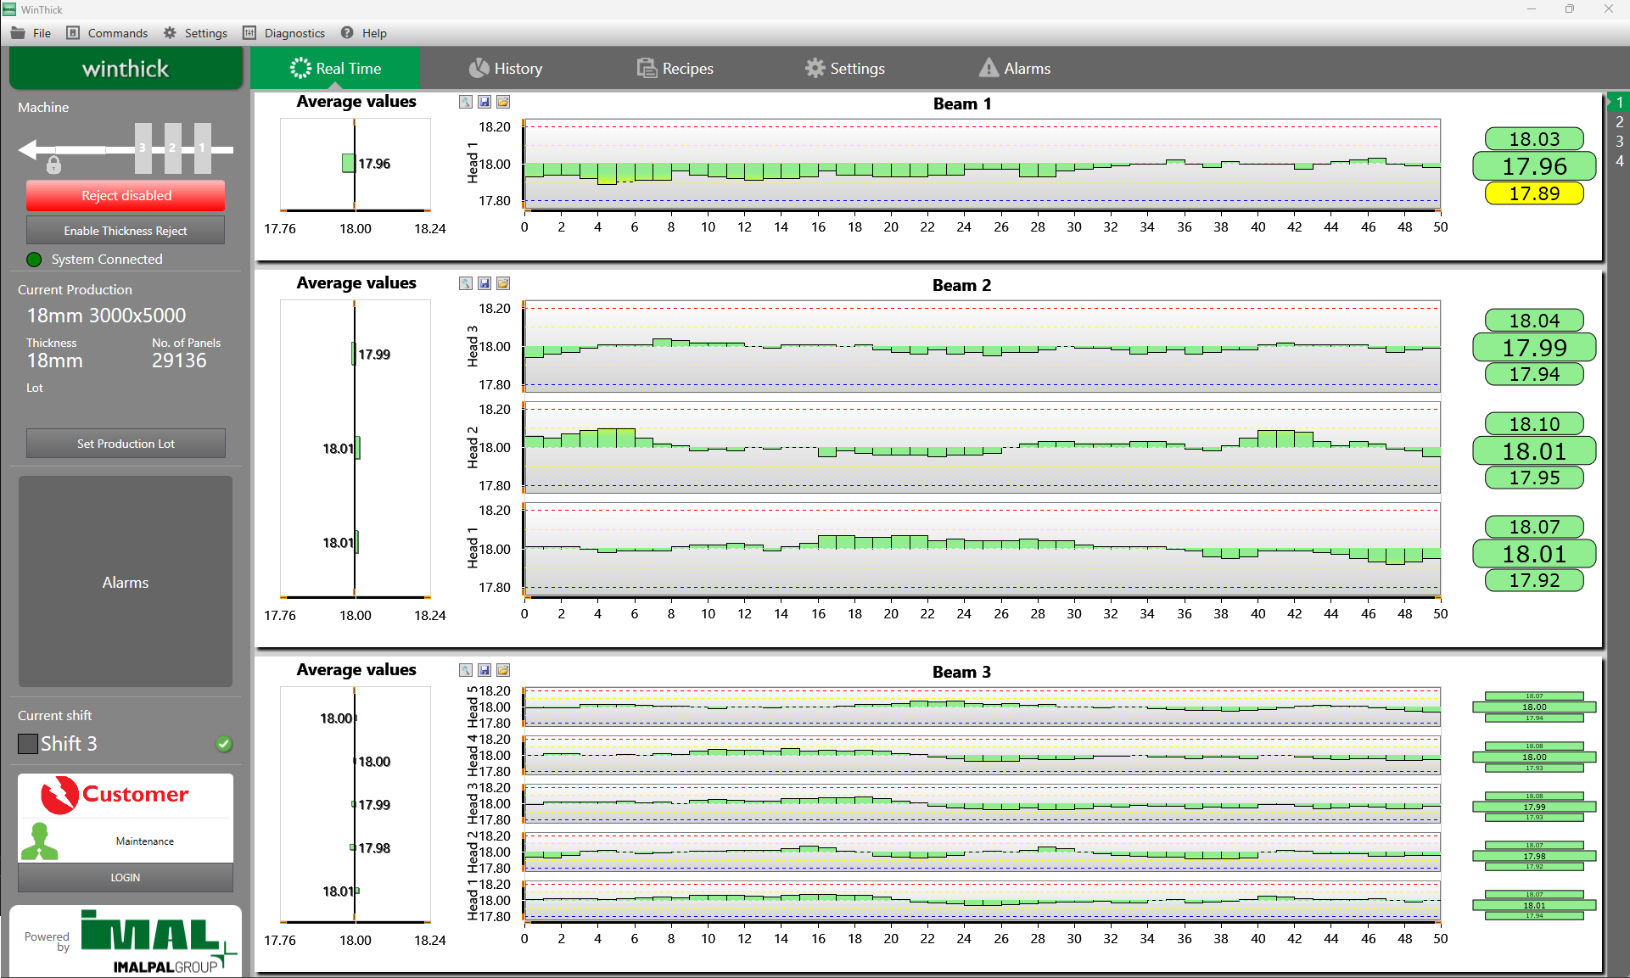Click the green shift status checkmark

pos(223,744)
